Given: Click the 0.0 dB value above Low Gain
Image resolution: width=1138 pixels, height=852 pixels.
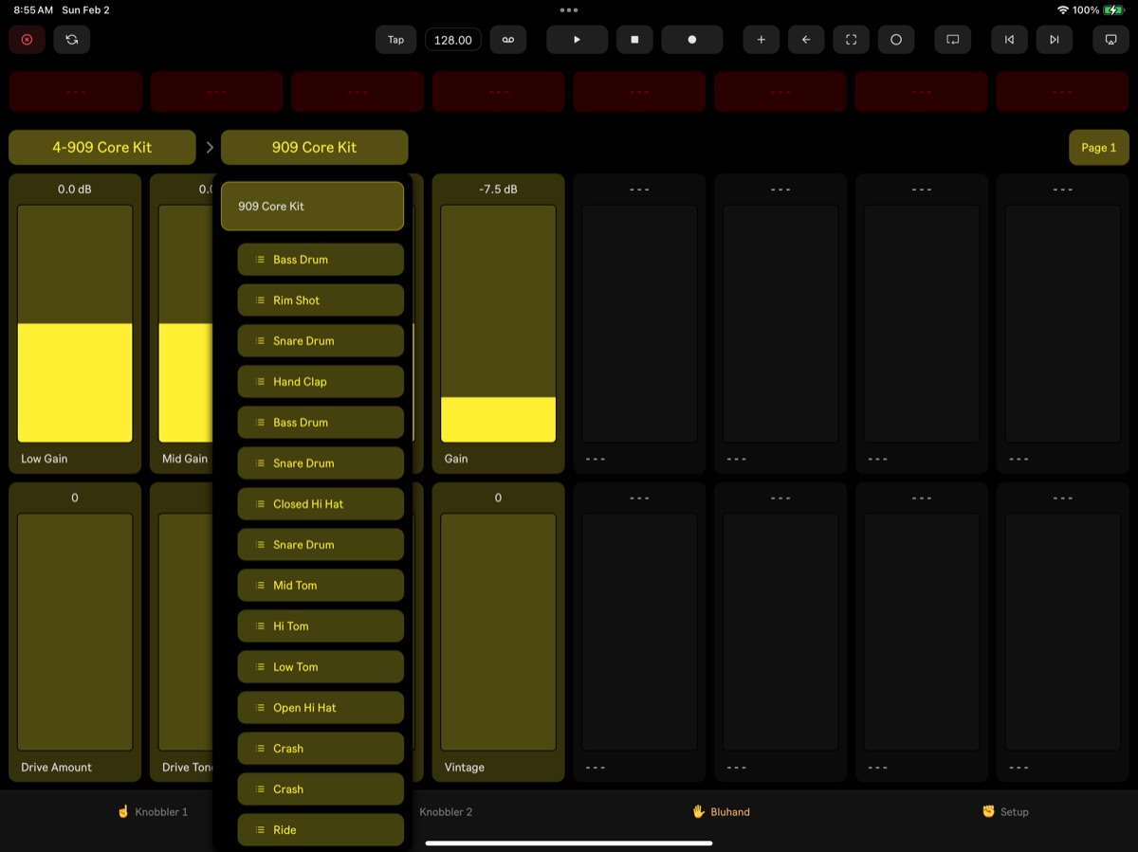Looking at the screenshot, I should tap(75, 190).
